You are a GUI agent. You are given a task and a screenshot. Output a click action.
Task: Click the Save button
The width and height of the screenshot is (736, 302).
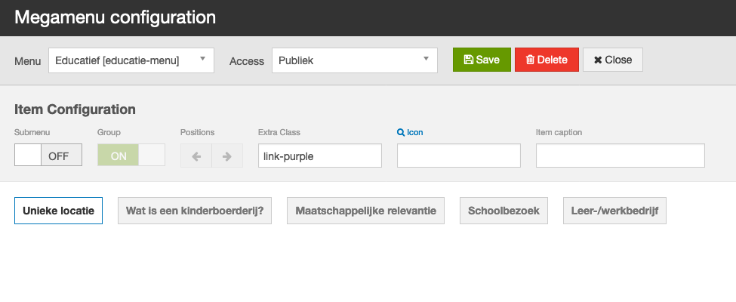click(482, 60)
